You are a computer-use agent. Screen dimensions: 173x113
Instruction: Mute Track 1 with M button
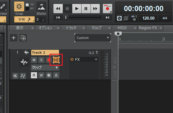(x=34, y=60)
